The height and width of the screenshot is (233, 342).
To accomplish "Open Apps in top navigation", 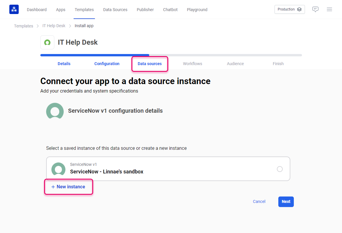I will point(61,10).
